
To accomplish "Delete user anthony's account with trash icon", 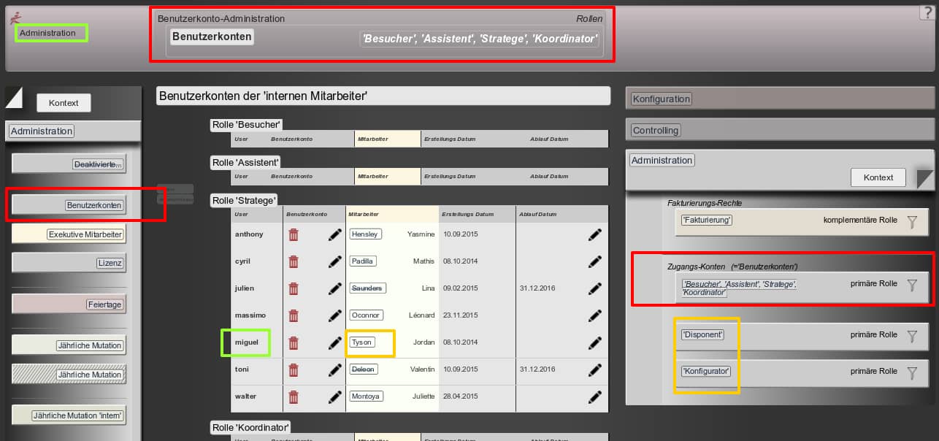I will [x=294, y=234].
